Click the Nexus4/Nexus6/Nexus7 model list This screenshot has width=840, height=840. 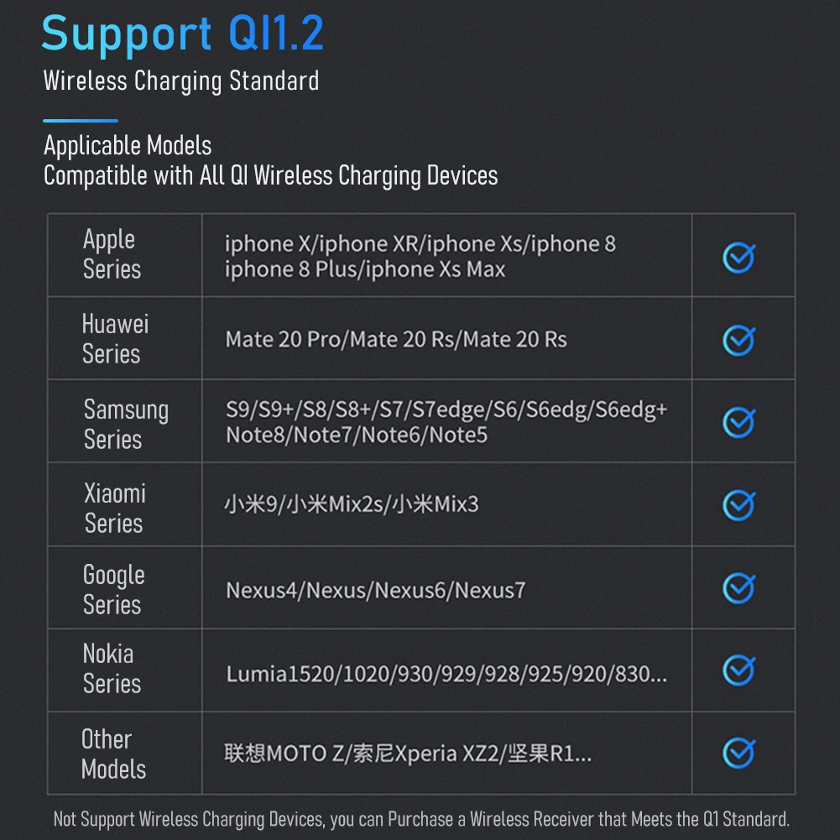(x=375, y=591)
